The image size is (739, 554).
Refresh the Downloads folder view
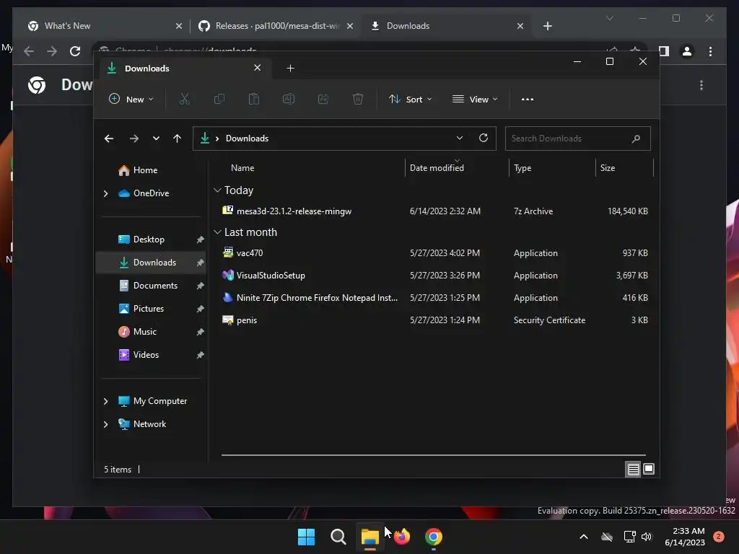pyautogui.click(x=483, y=138)
